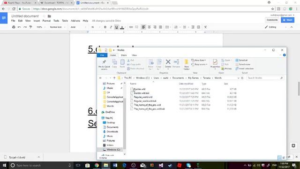This screenshot has width=300, height=169.
Task: Click Copy in Explorer Clipboard group
Action: pyautogui.click(x=114, y=64)
